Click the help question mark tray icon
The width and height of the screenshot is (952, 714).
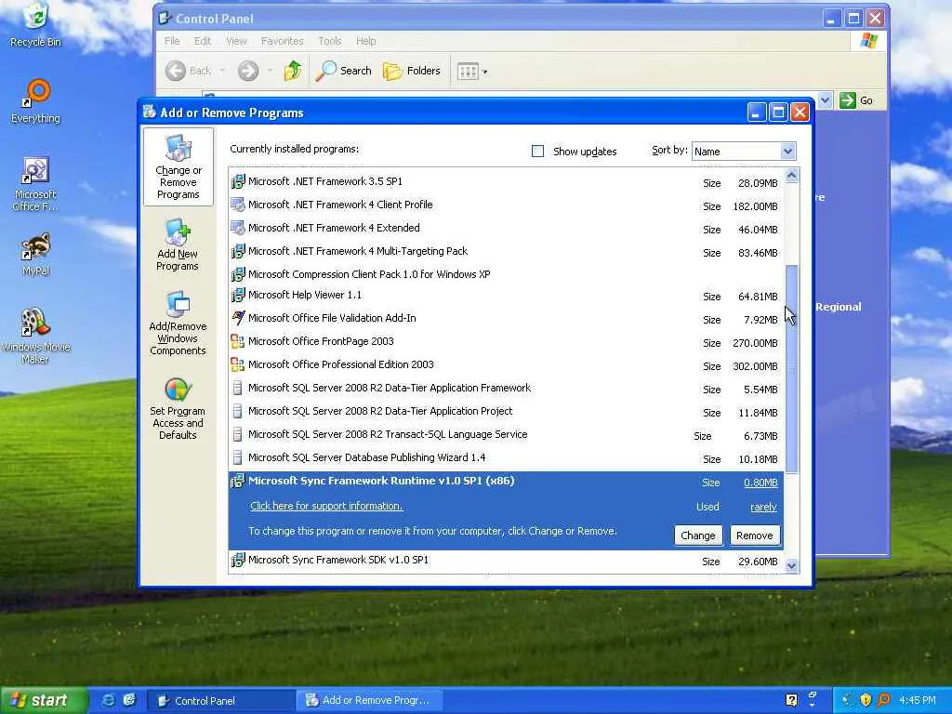792,700
